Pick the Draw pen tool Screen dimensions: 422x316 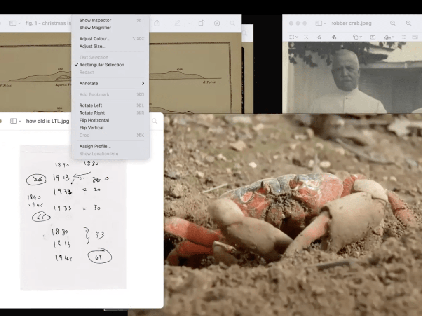pos(334,37)
